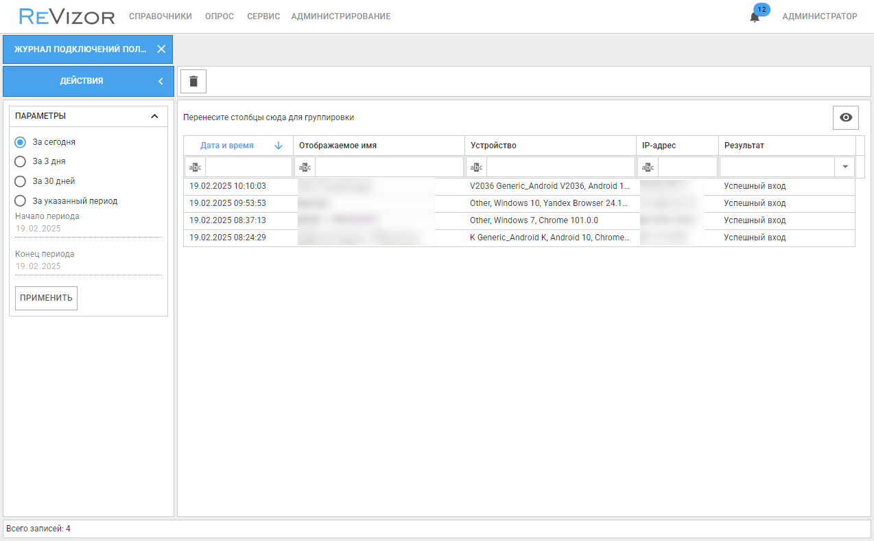Click the sort arrow in Дата и время header

tap(278, 146)
